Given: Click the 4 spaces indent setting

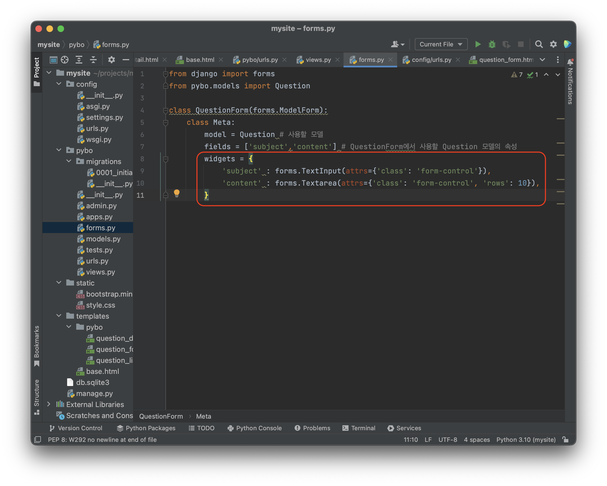Looking at the screenshot, I should tap(477, 440).
